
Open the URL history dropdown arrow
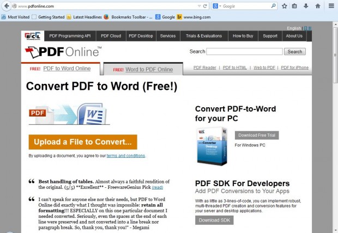tap(199, 6)
